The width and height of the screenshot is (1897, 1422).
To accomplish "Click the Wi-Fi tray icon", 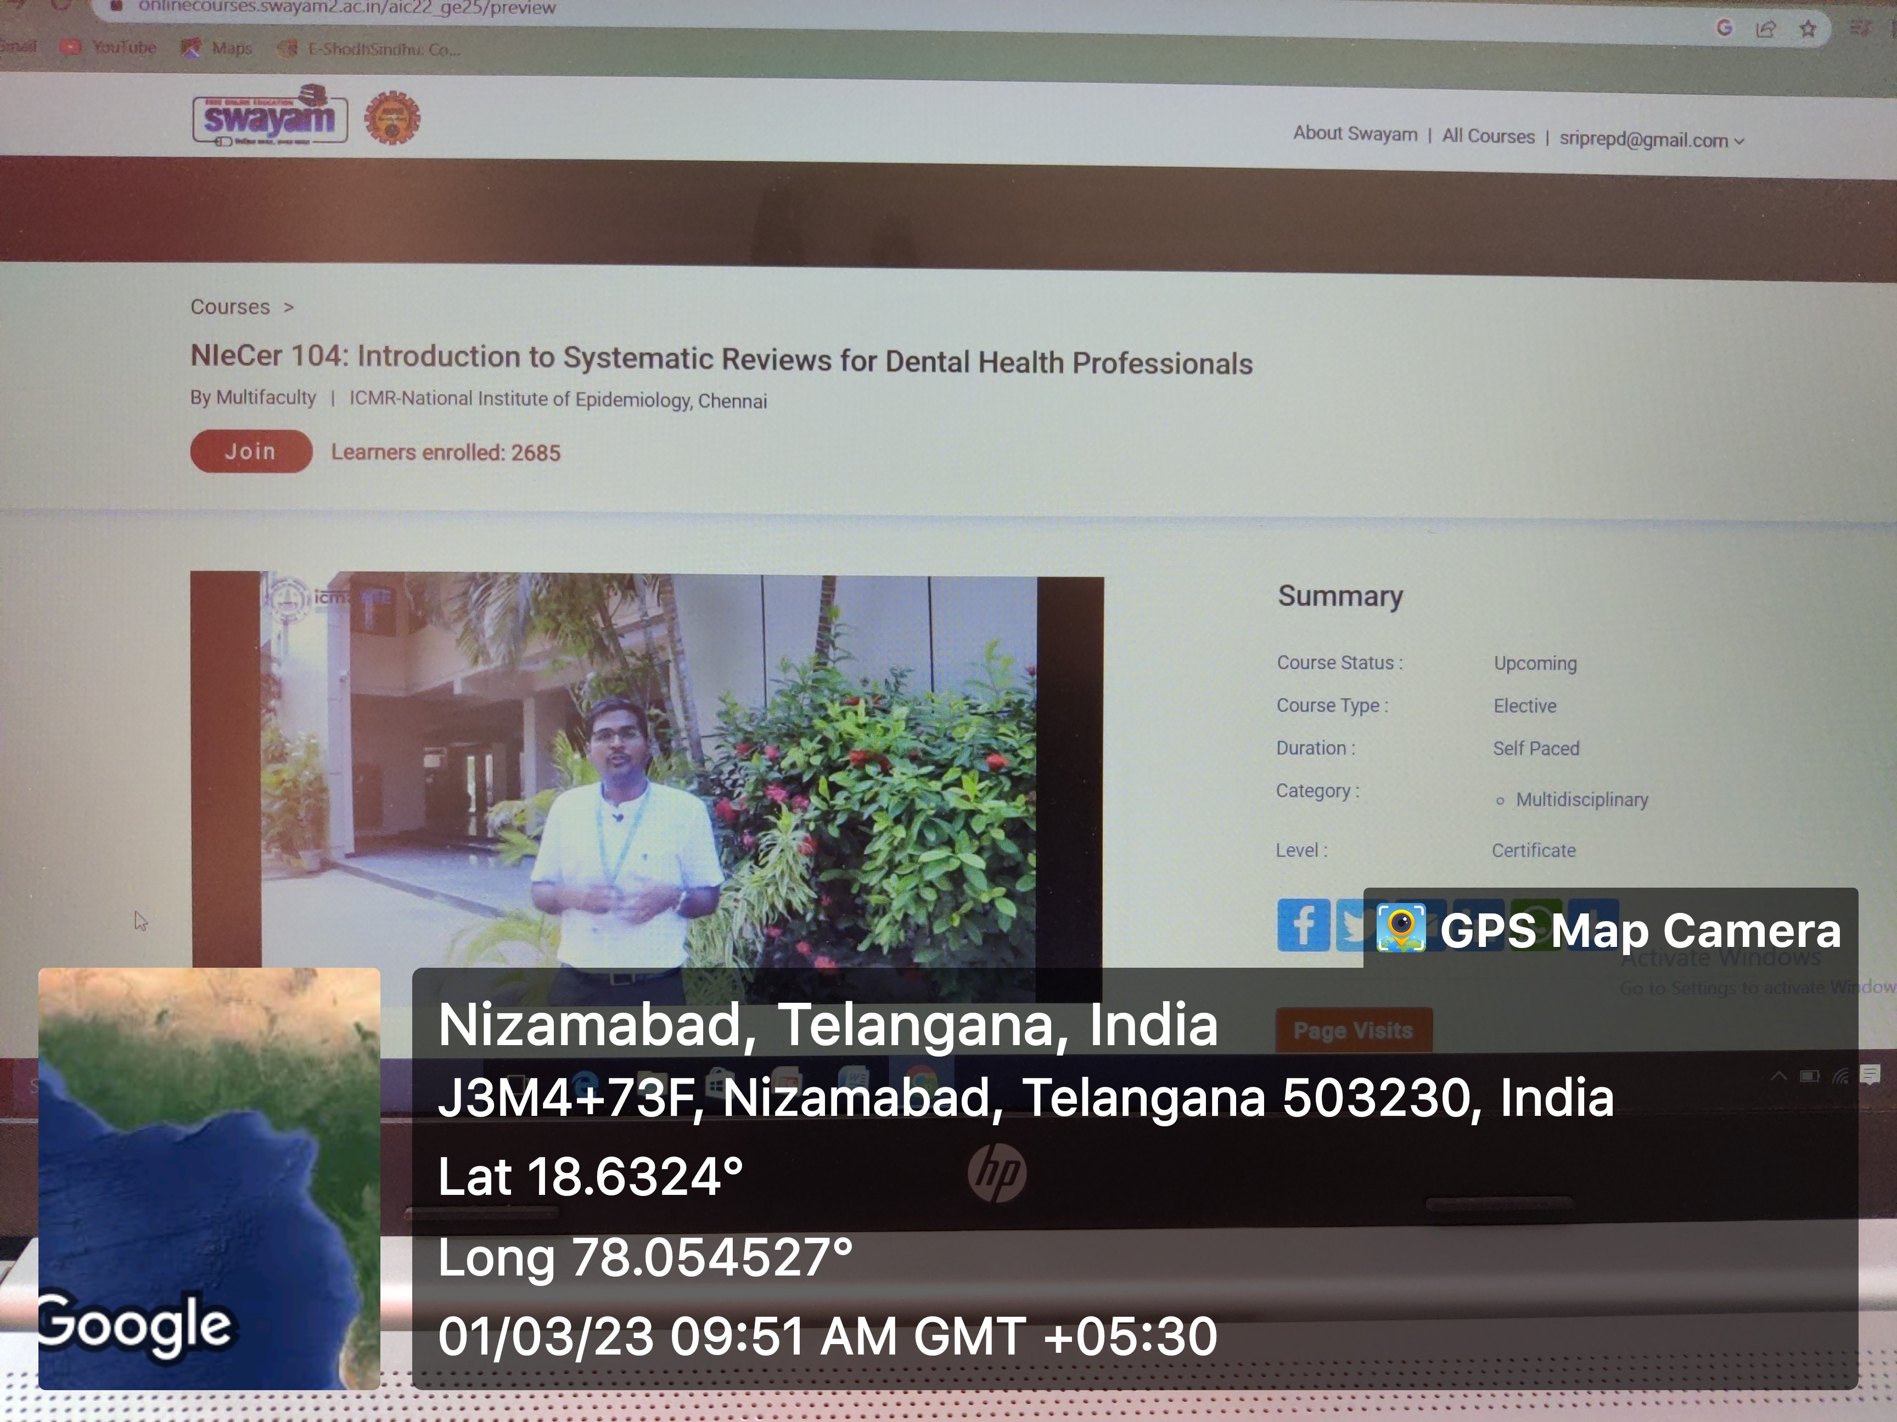I will 1840,1076.
